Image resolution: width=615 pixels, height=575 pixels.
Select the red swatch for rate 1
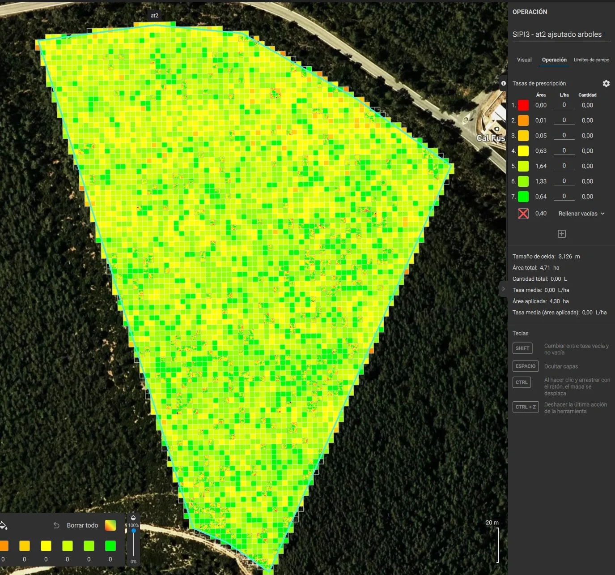523,105
